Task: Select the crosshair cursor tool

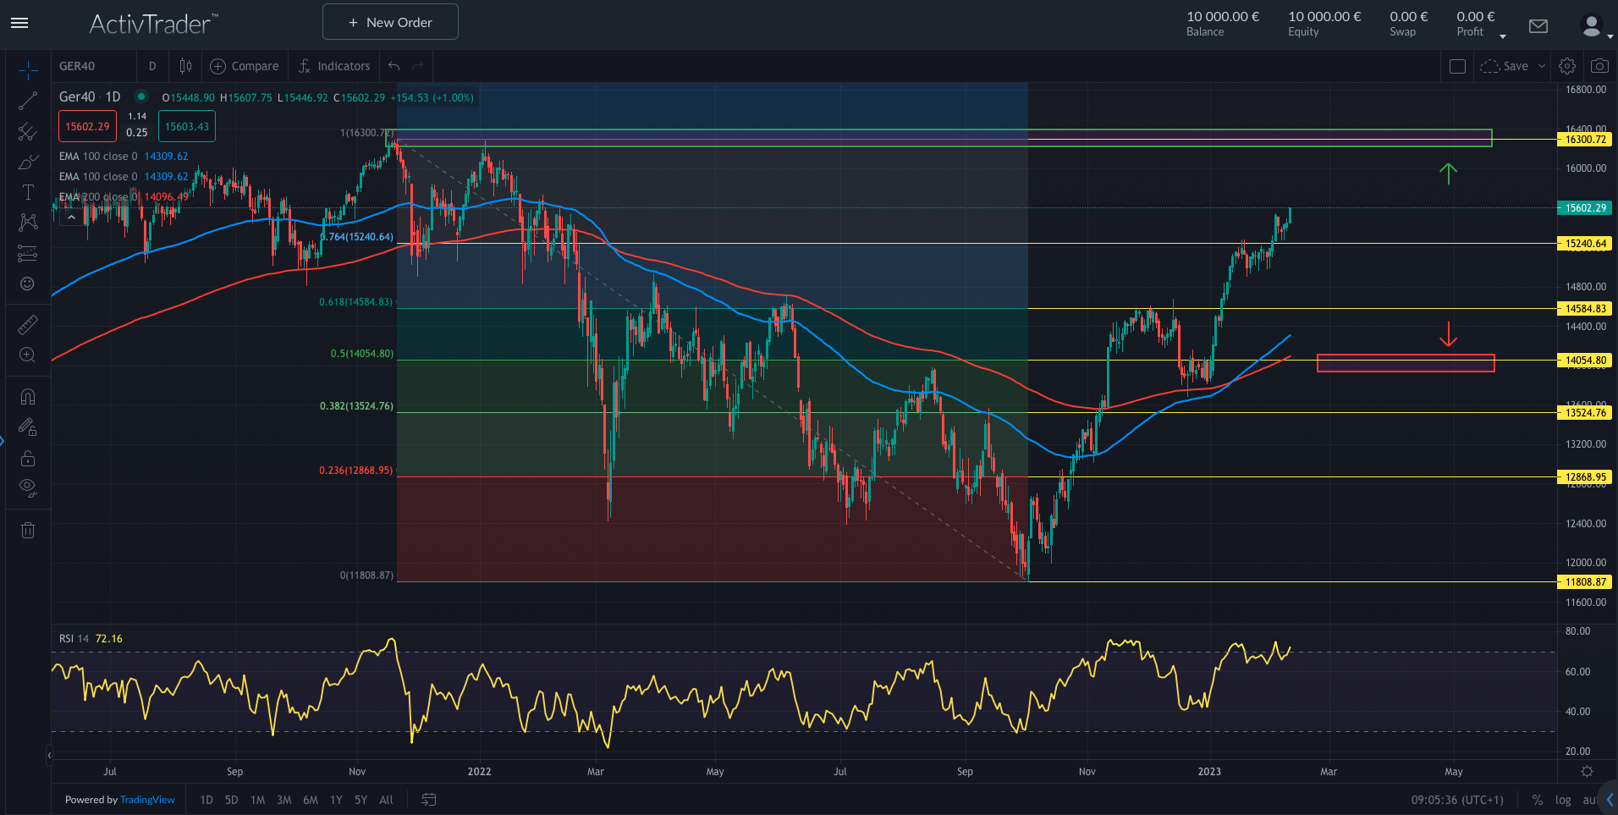Action: click(x=28, y=71)
